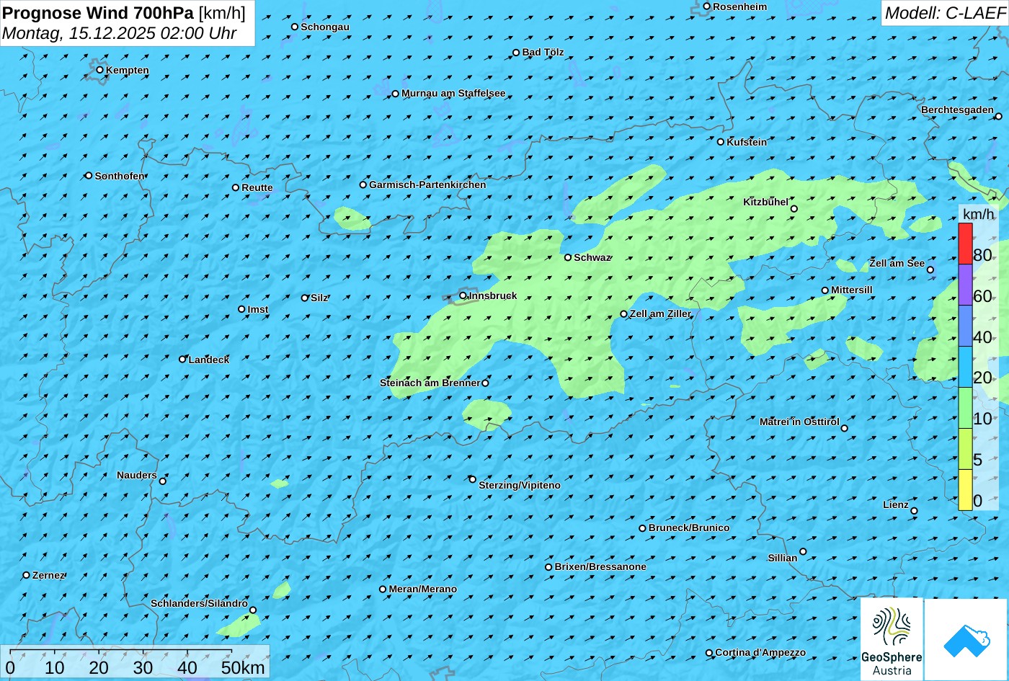The image size is (1009, 681).
Task: Click the Kempten location marker
Action: pyautogui.click(x=100, y=70)
